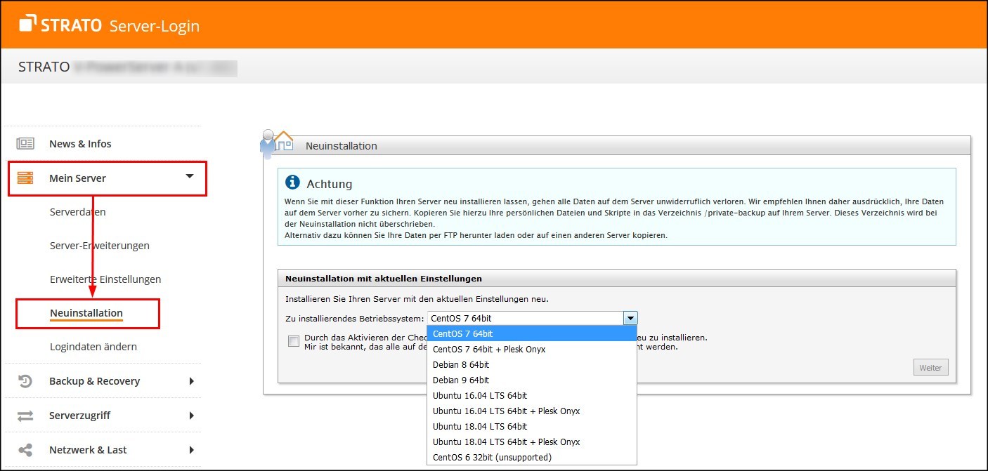Click the Backup & Recovery clock icon
988x471 pixels.
(25, 381)
